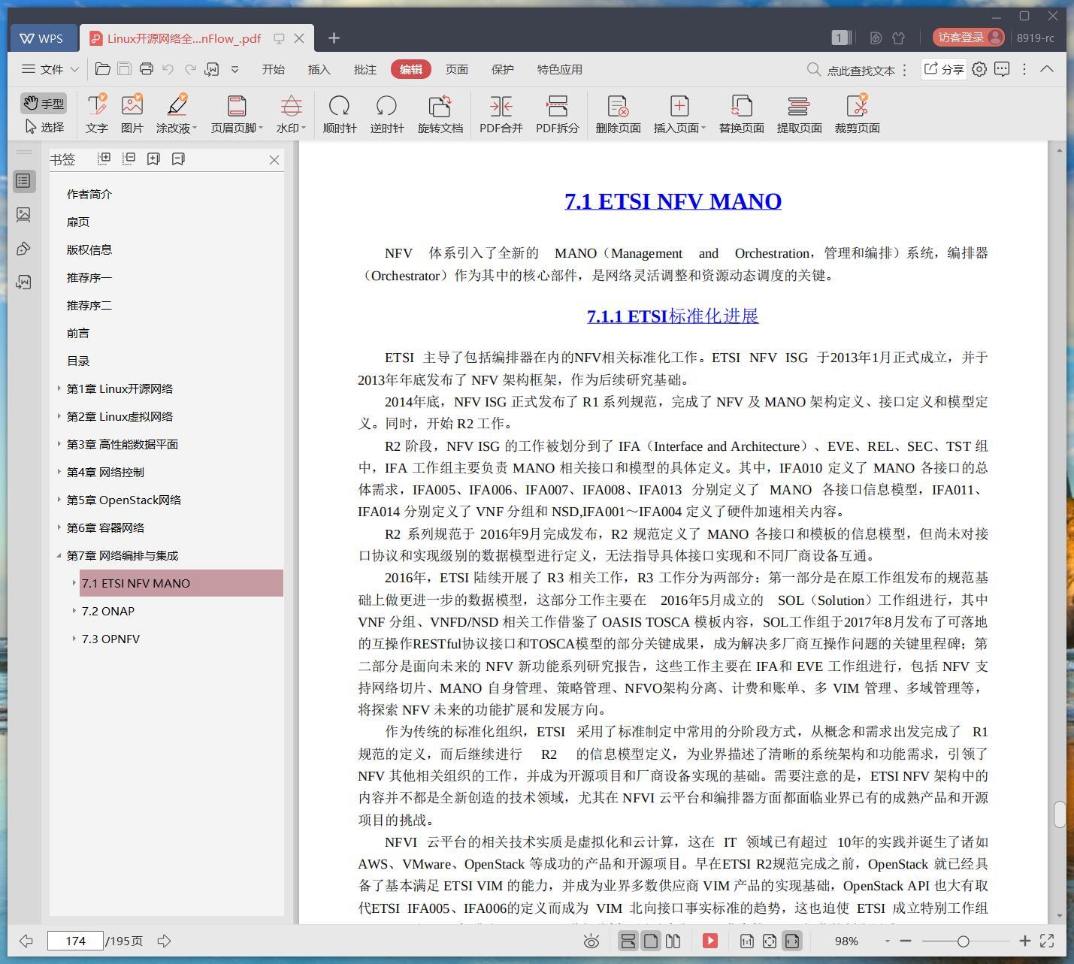Expand 第3章 高性能数据平面 bookmark

tap(59, 444)
